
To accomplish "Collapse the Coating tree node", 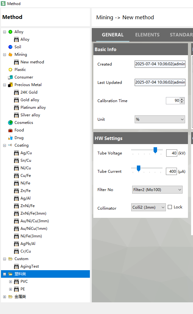I will tap(5, 145).
